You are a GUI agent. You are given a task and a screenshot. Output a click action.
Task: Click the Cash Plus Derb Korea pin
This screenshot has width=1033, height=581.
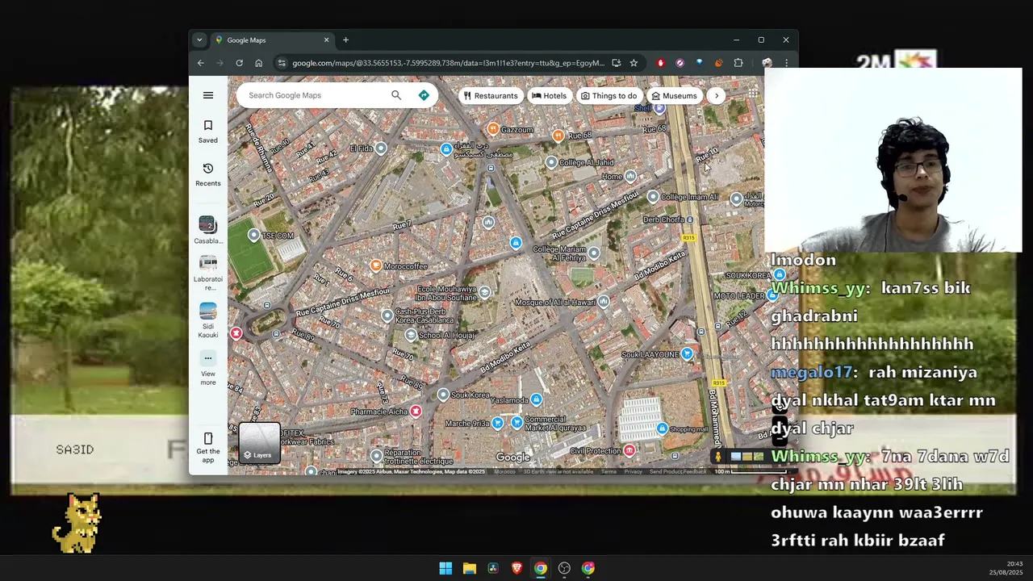[x=387, y=316]
